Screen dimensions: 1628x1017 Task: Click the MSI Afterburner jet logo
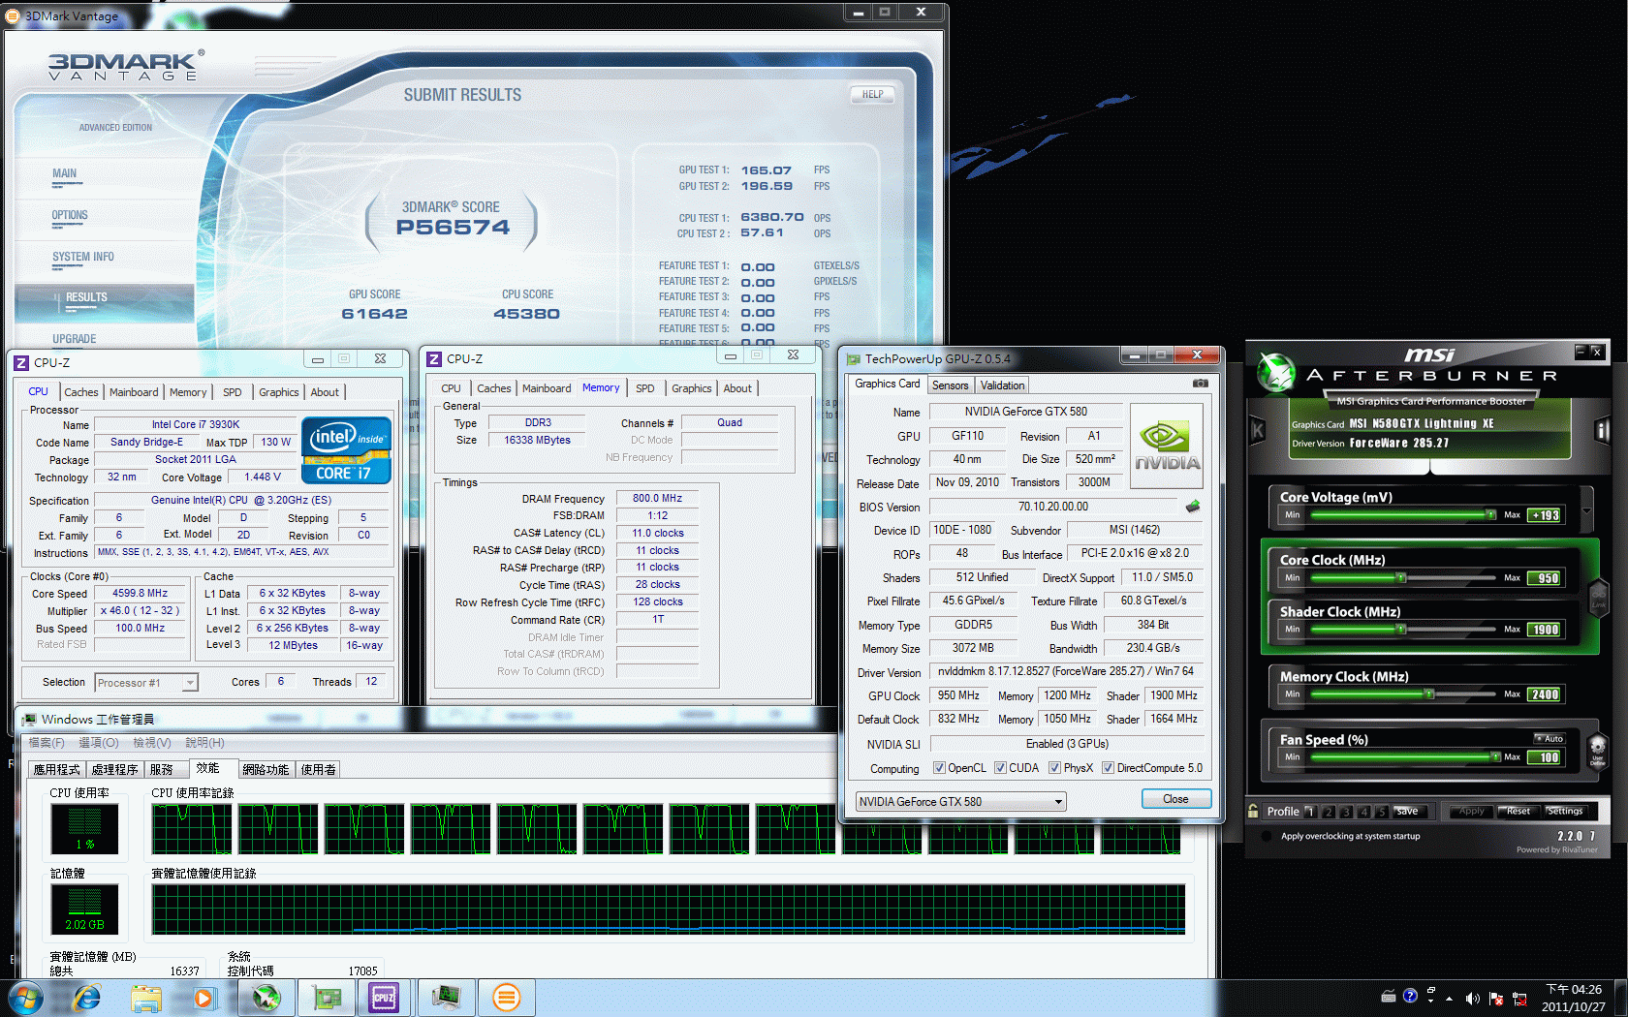(1276, 373)
